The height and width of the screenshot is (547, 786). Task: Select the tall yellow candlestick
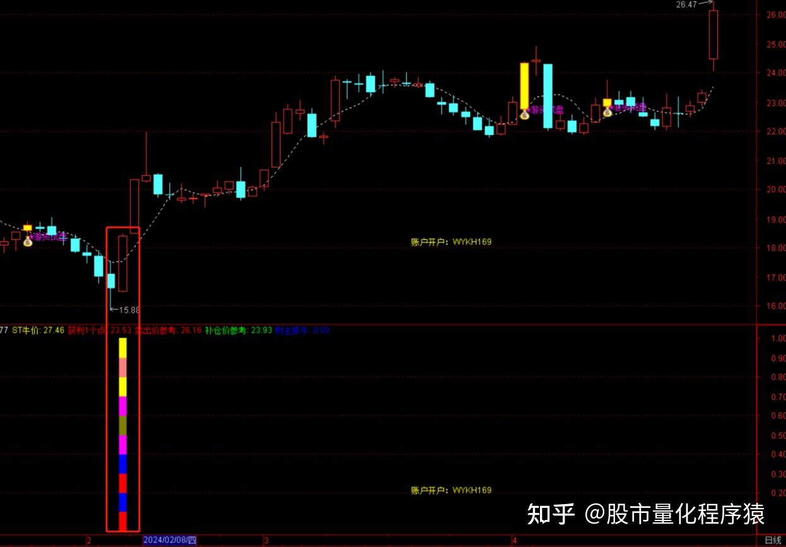[524, 86]
